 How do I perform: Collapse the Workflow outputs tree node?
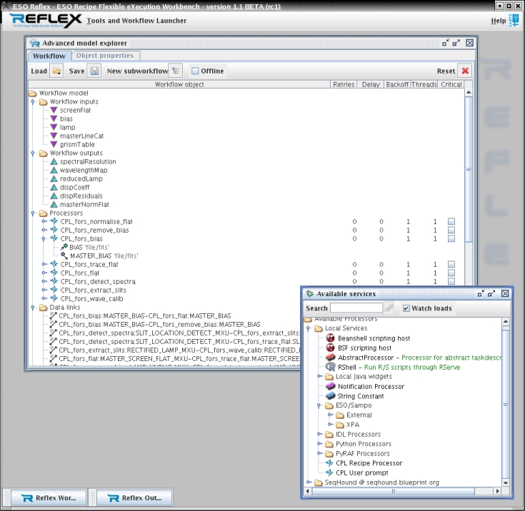click(33, 153)
